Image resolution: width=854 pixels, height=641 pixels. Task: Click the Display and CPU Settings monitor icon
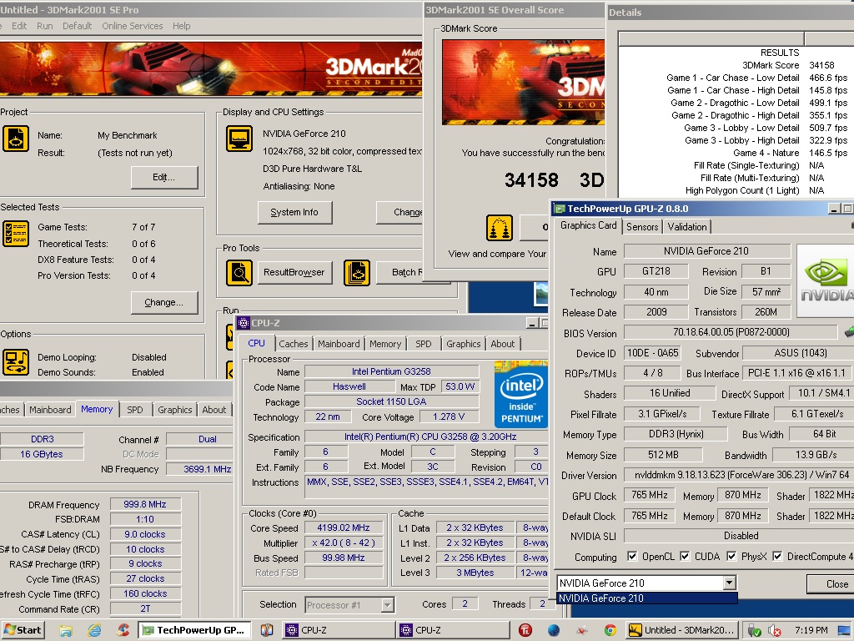239,139
